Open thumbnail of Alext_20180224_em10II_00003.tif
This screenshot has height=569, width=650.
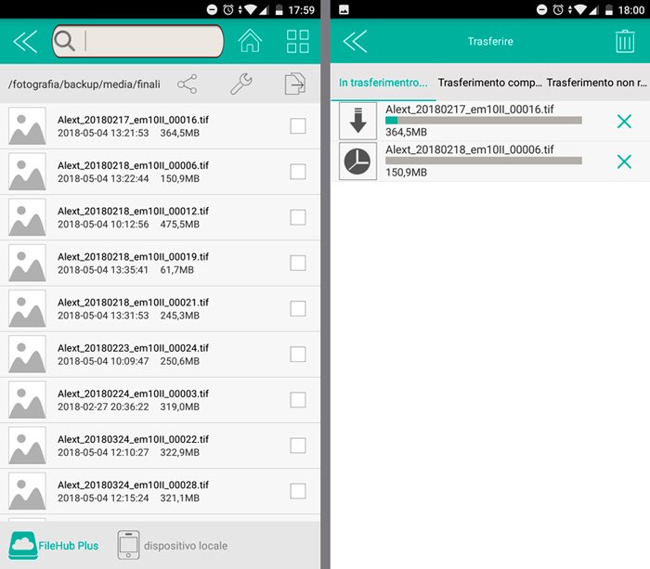(27, 399)
